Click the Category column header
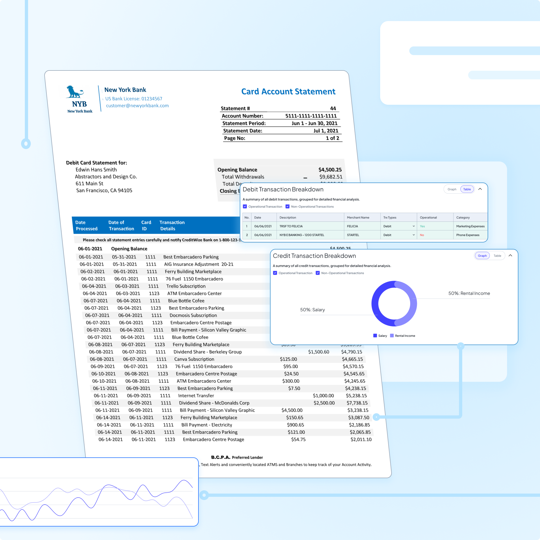Image resolution: width=540 pixels, height=540 pixels. [x=463, y=217]
